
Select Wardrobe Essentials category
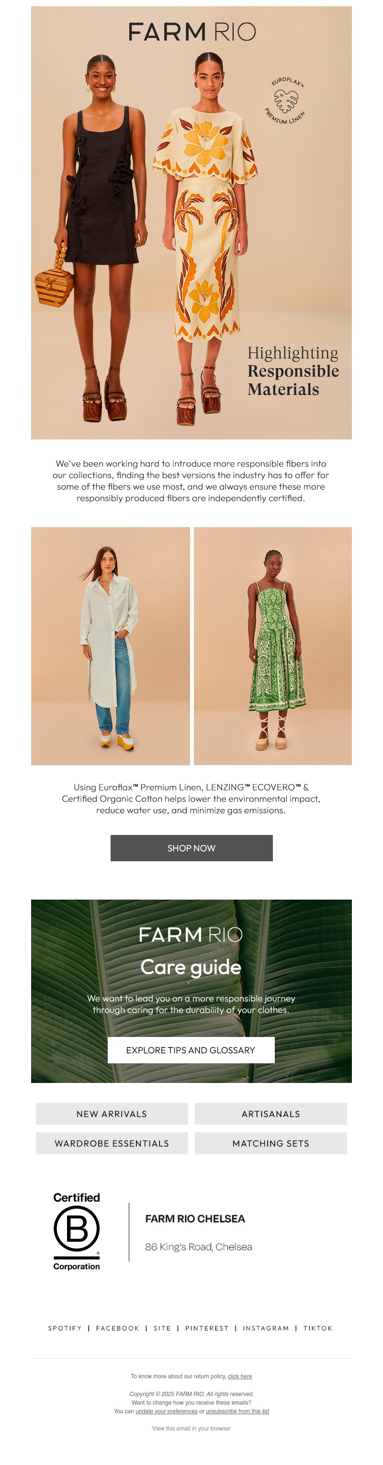(x=112, y=1143)
